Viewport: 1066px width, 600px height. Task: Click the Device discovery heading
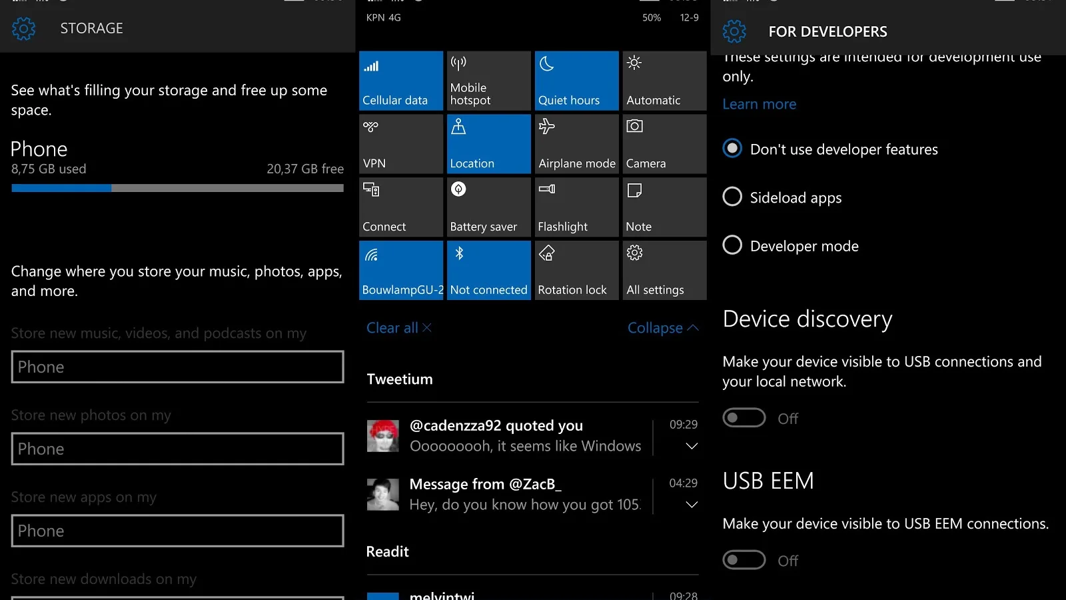point(807,319)
